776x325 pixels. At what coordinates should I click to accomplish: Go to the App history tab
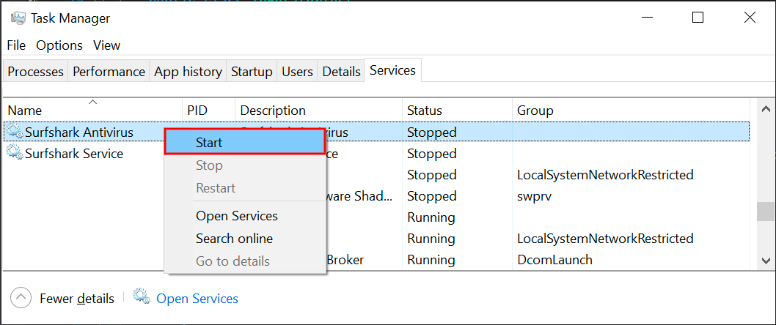pos(188,72)
